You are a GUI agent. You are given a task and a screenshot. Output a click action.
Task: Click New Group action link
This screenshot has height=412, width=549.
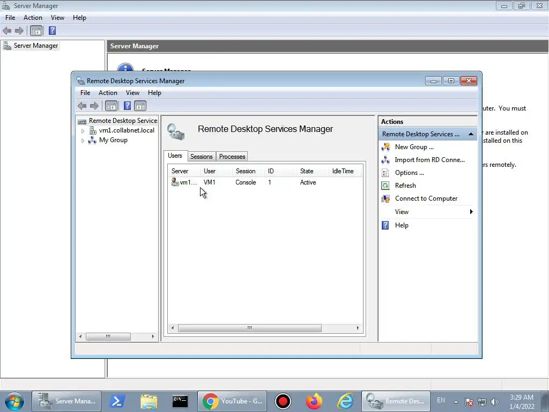click(414, 147)
